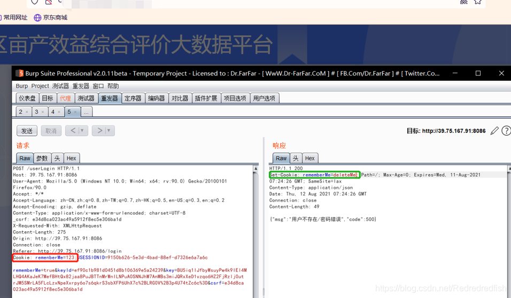511x298 pixels.
Task: Select the response Hex tab
Action: click(x=310, y=158)
